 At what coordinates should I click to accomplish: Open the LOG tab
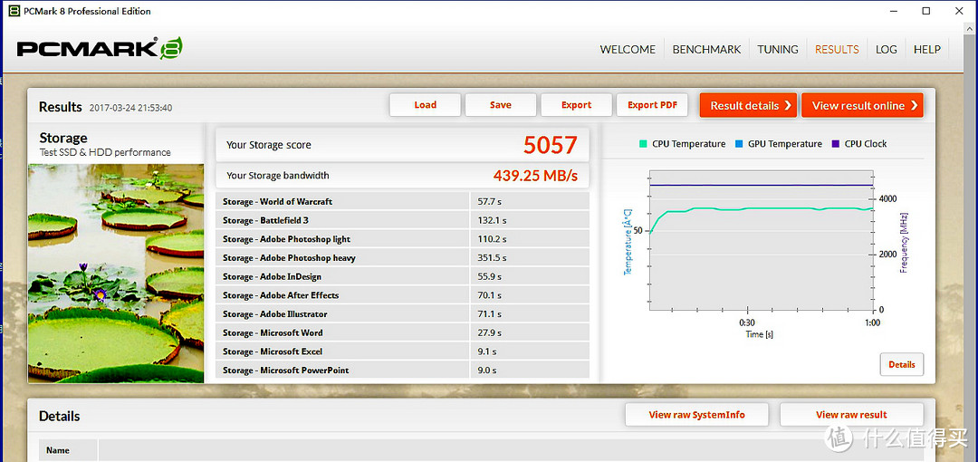(887, 49)
